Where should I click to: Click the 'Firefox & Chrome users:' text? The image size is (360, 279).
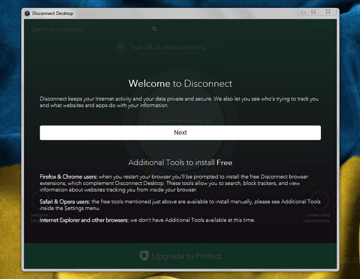pos(68,176)
